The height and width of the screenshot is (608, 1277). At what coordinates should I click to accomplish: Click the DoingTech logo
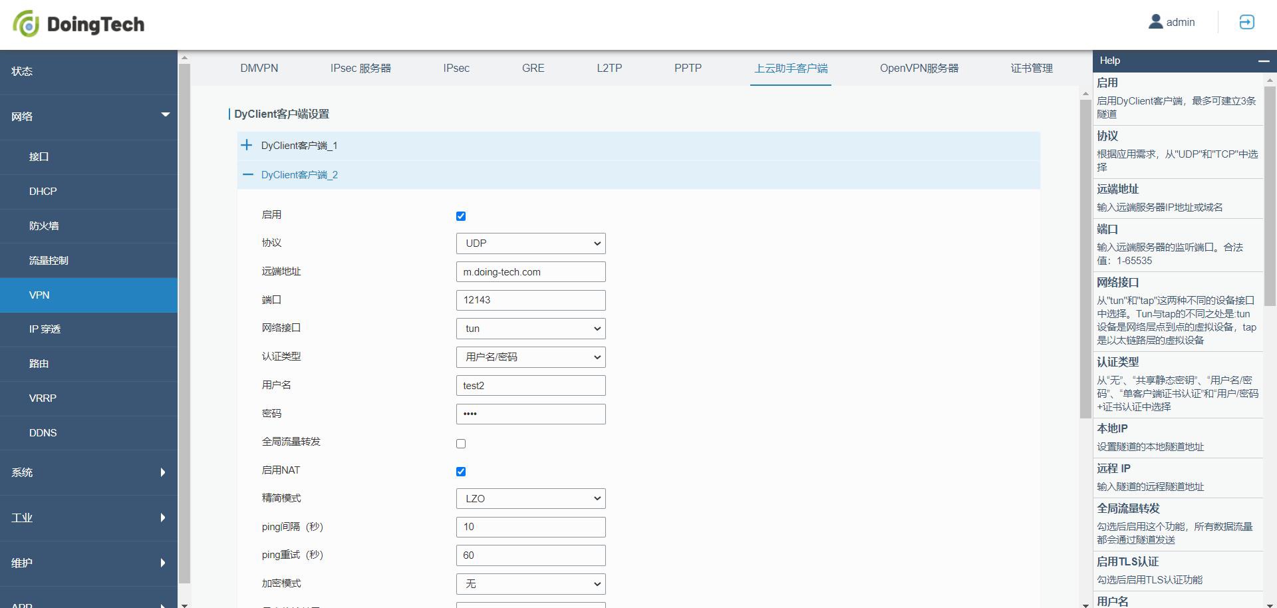coord(78,24)
